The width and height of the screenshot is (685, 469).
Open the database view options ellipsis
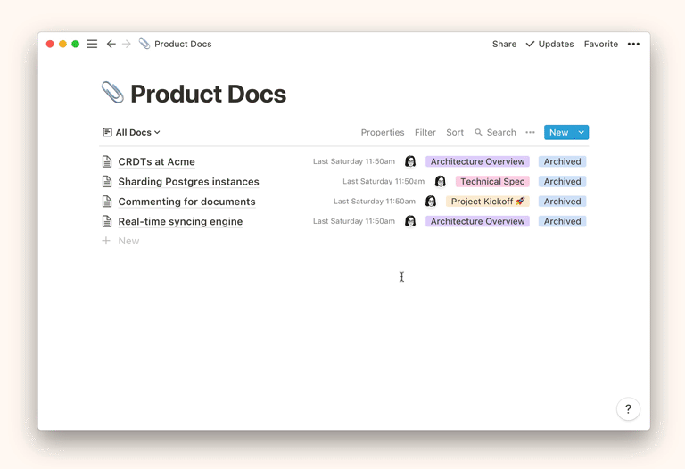pyautogui.click(x=530, y=132)
